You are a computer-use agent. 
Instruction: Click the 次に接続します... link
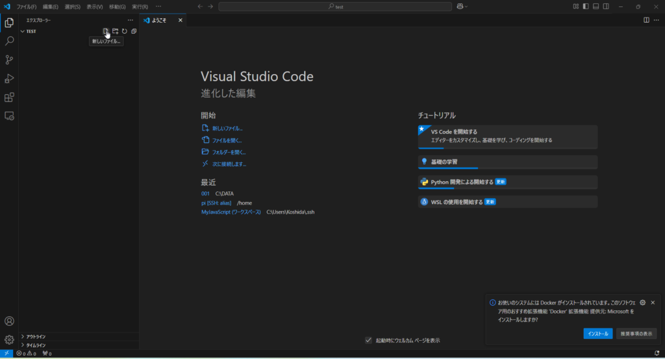pos(229,164)
